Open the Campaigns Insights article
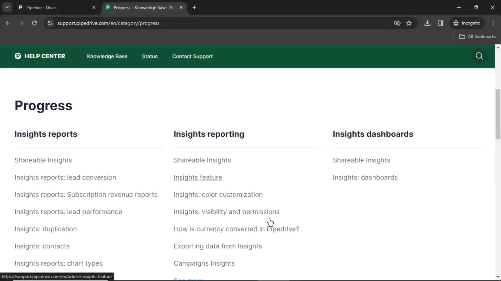Viewport: 501px width, 281px height. click(x=204, y=263)
